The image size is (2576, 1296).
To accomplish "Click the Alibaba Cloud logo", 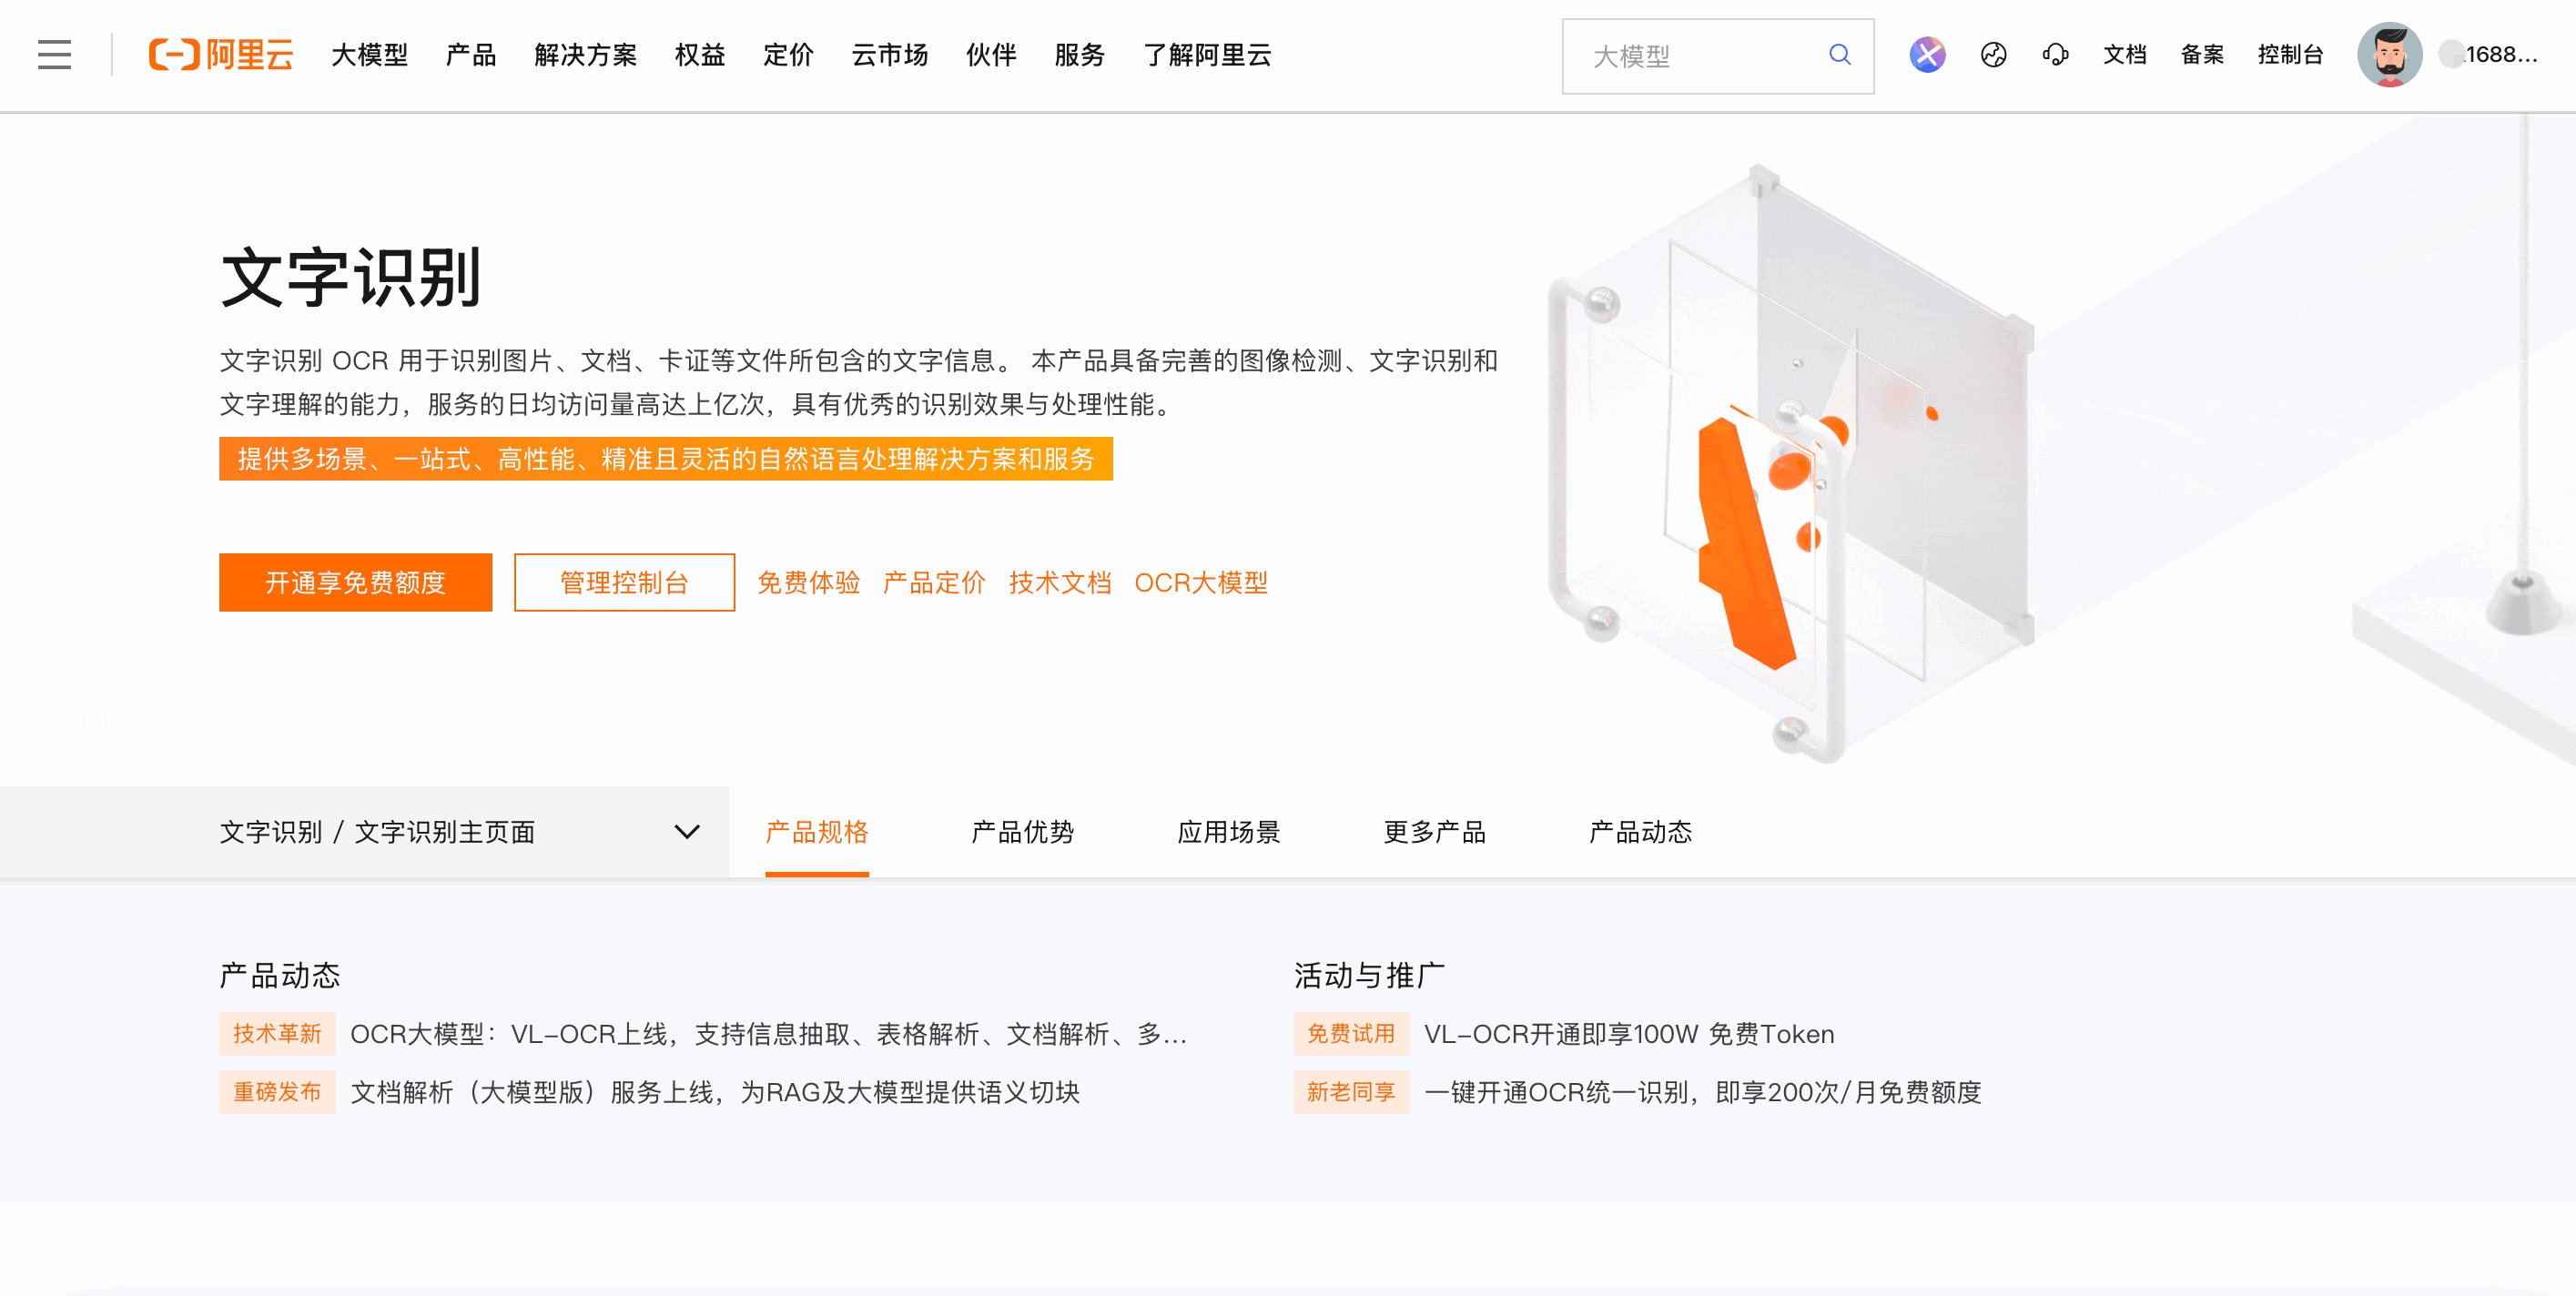I will [221, 55].
